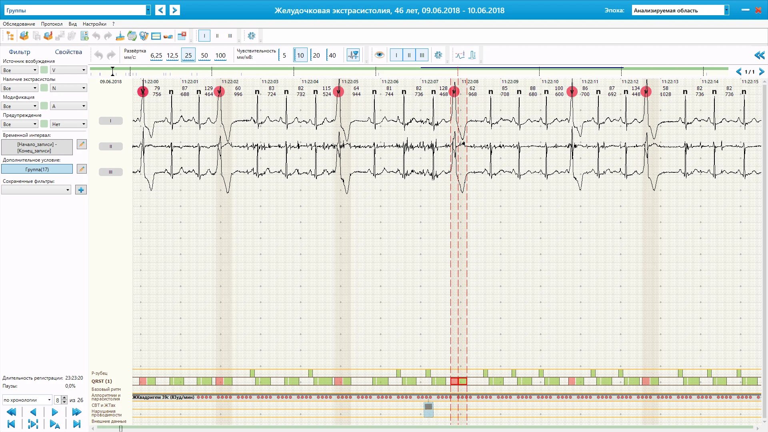Click the calendar refresh icon
Screen dimensions: 768x432
point(132,36)
